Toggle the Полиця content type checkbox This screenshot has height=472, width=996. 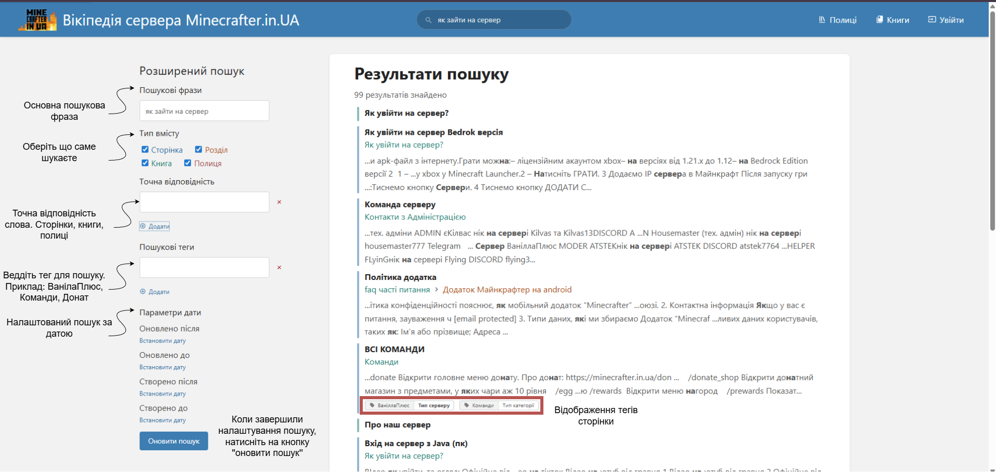click(188, 163)
